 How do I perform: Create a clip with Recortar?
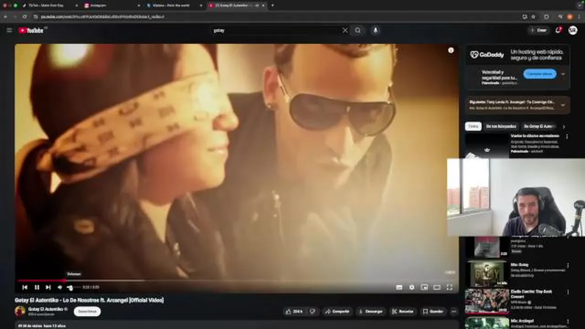[x=403, y=311]
